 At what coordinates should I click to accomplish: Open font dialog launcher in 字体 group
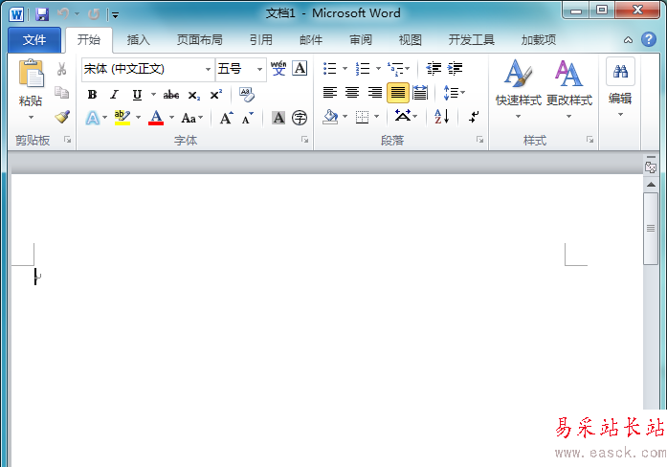pos(304,140)
